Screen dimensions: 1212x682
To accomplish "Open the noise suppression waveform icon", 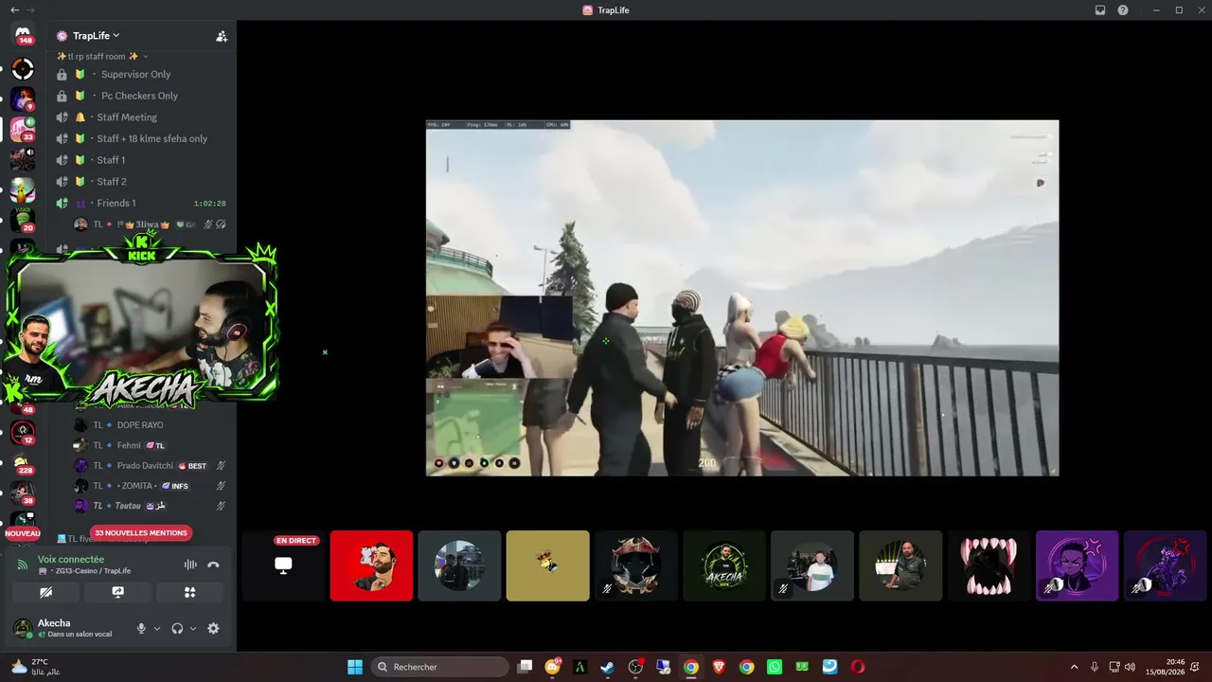I will point(190,565).
